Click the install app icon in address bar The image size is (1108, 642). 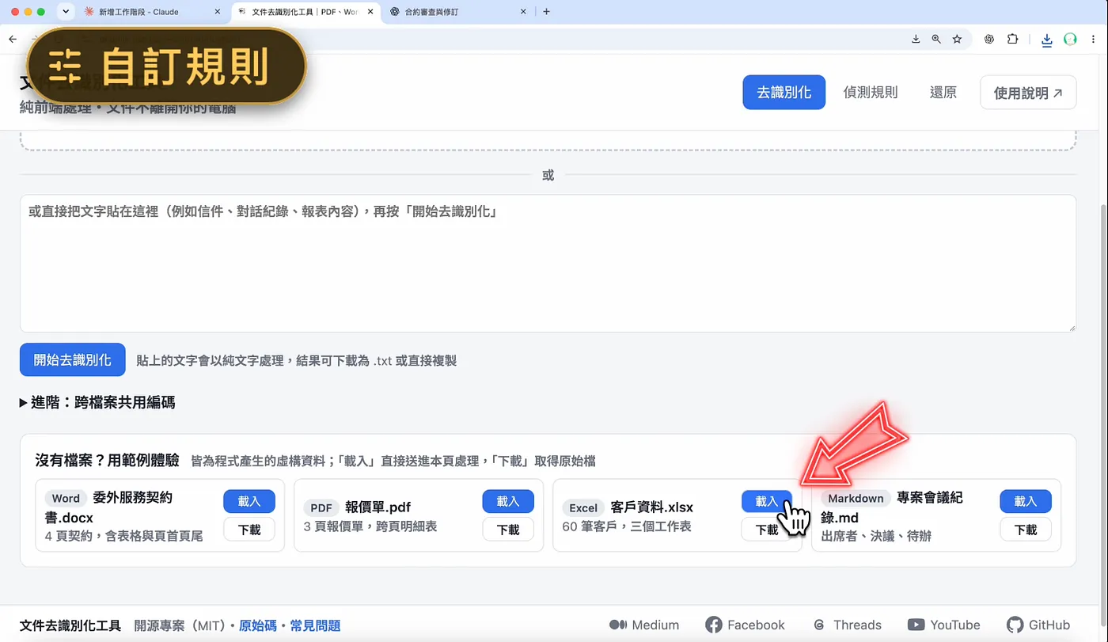click(916, 39)
